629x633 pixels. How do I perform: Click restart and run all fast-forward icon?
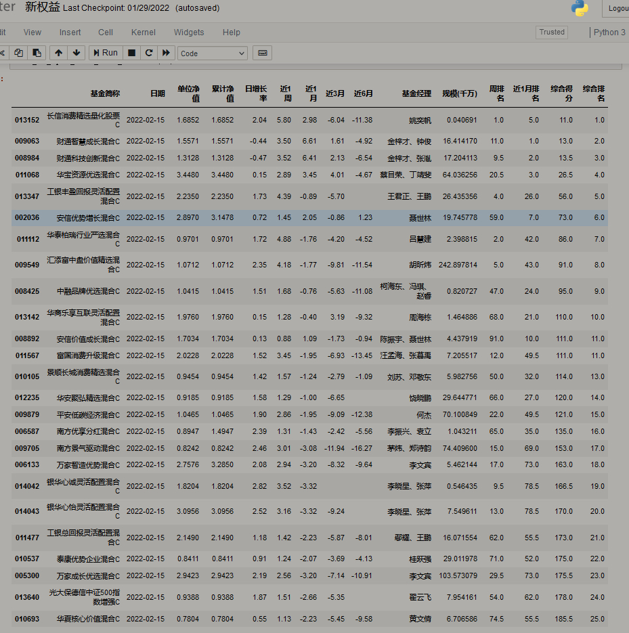[x=166, y=53]
